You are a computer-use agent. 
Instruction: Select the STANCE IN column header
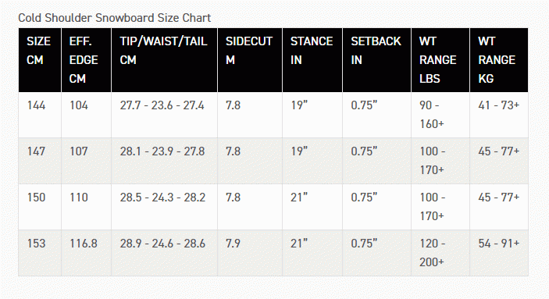[312, 60]
